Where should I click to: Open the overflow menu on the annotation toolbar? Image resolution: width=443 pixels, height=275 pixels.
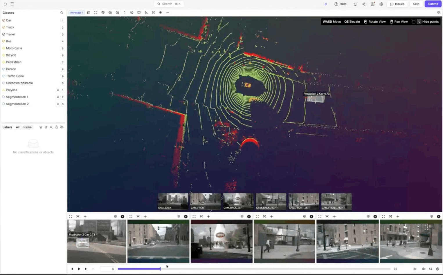click(x=168, y=12)
